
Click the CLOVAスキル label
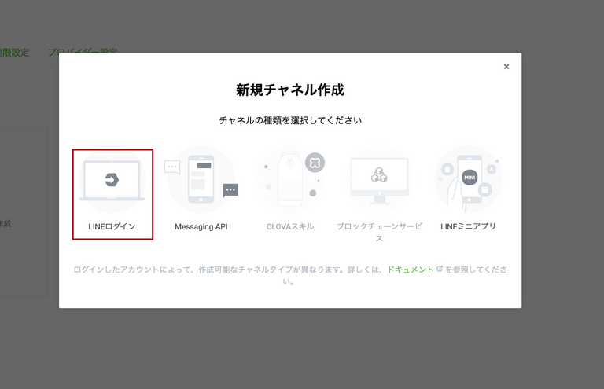[290, 226]
